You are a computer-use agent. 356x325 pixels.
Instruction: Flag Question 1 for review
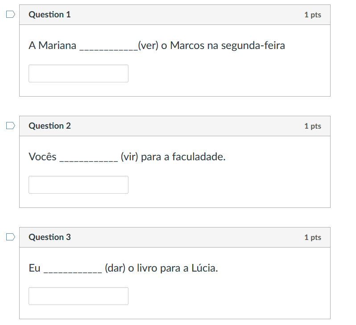11,15
